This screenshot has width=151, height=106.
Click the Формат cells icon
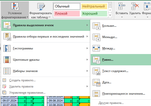(x=147, y=6)
